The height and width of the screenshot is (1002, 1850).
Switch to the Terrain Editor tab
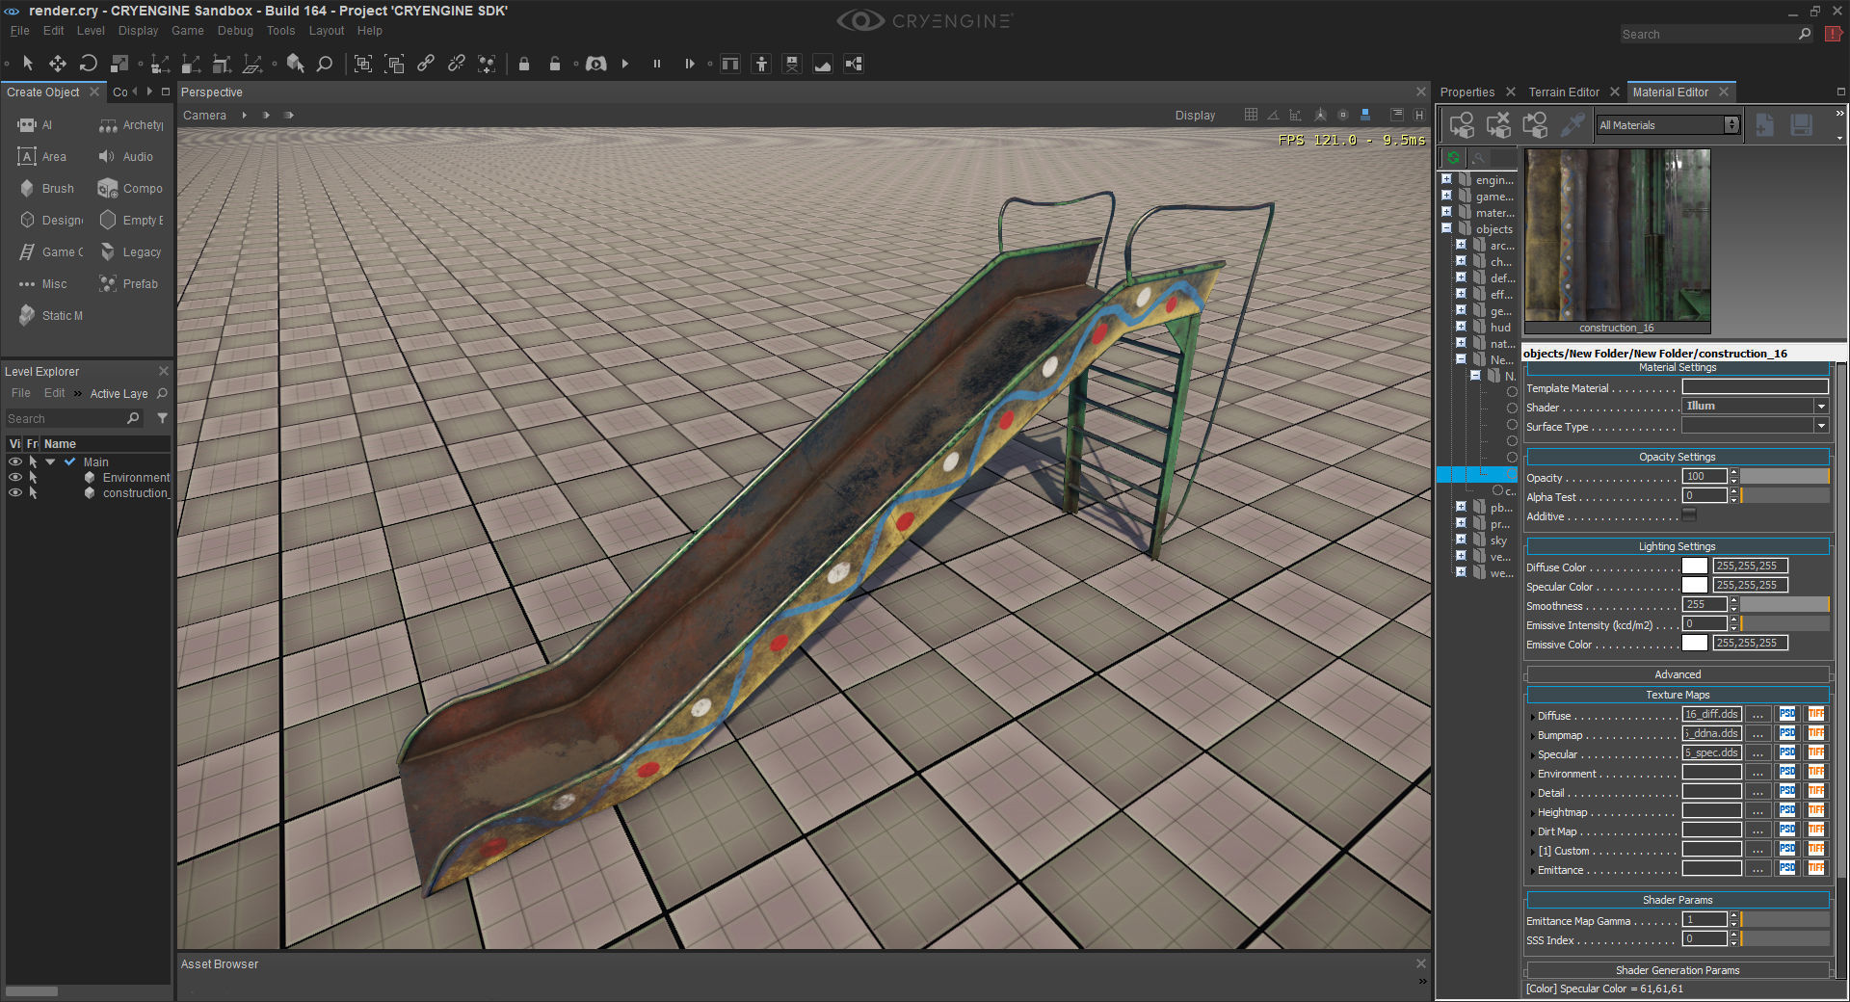click(1563, 92)
